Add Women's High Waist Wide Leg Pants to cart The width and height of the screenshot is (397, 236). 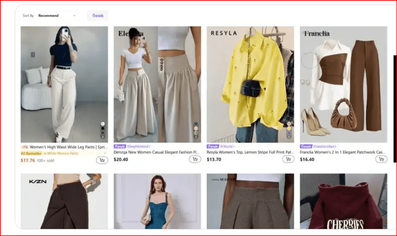pyautogui.click(x=102, y=160)
